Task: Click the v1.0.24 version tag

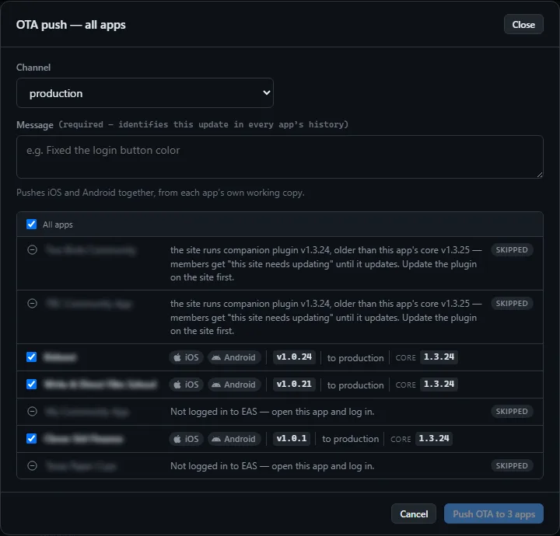Action: click(294, 357)
